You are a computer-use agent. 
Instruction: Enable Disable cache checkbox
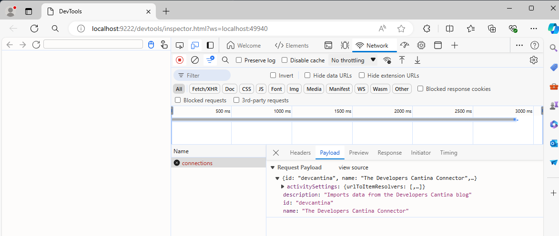point(285,60)
